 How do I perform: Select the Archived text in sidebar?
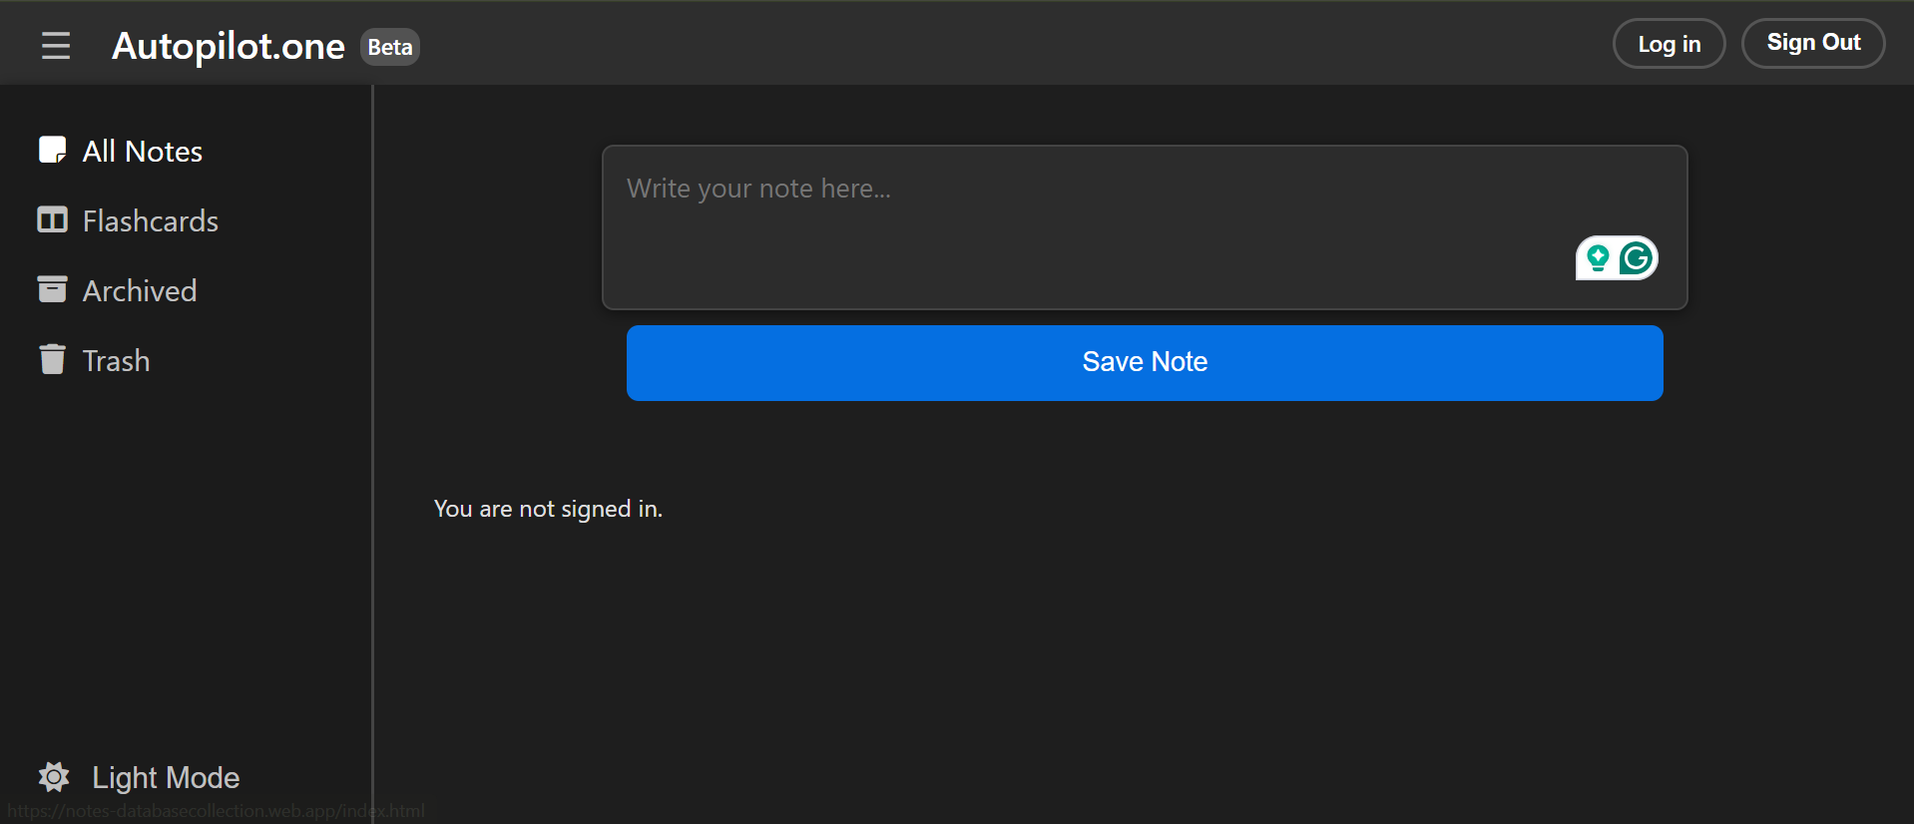pos(140,291)
